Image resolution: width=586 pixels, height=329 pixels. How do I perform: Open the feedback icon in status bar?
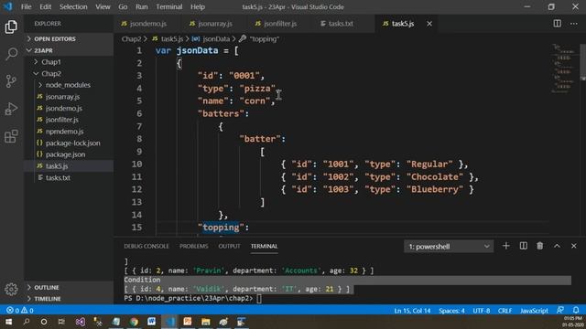point(559,311)
